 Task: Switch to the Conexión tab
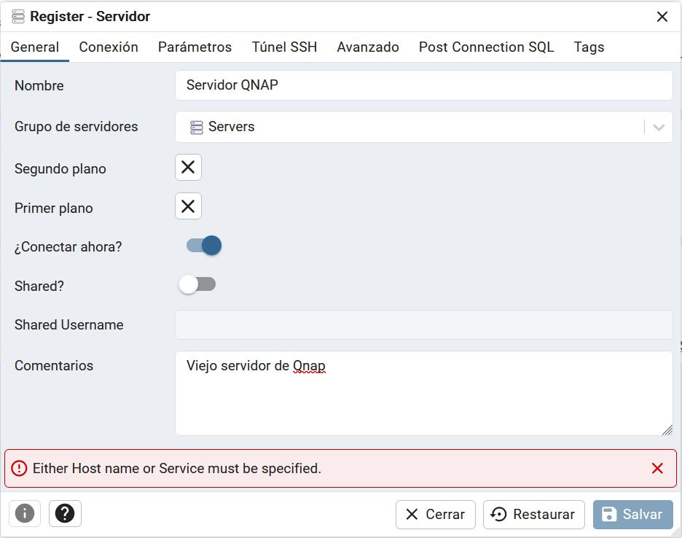(x=109, y=47)
